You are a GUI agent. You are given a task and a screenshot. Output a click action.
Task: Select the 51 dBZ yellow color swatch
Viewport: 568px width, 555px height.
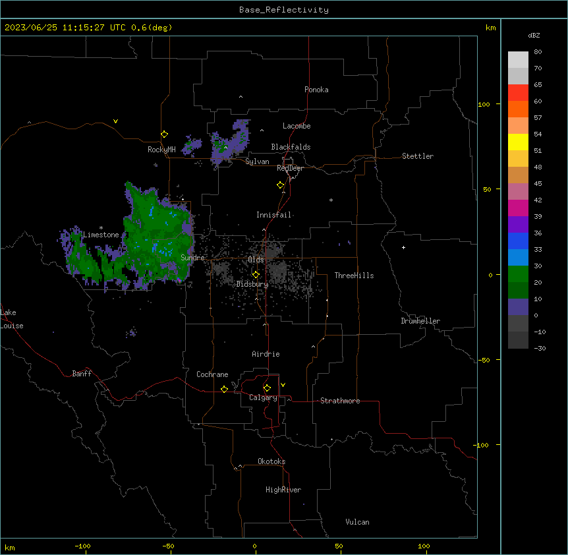[518, 142]
